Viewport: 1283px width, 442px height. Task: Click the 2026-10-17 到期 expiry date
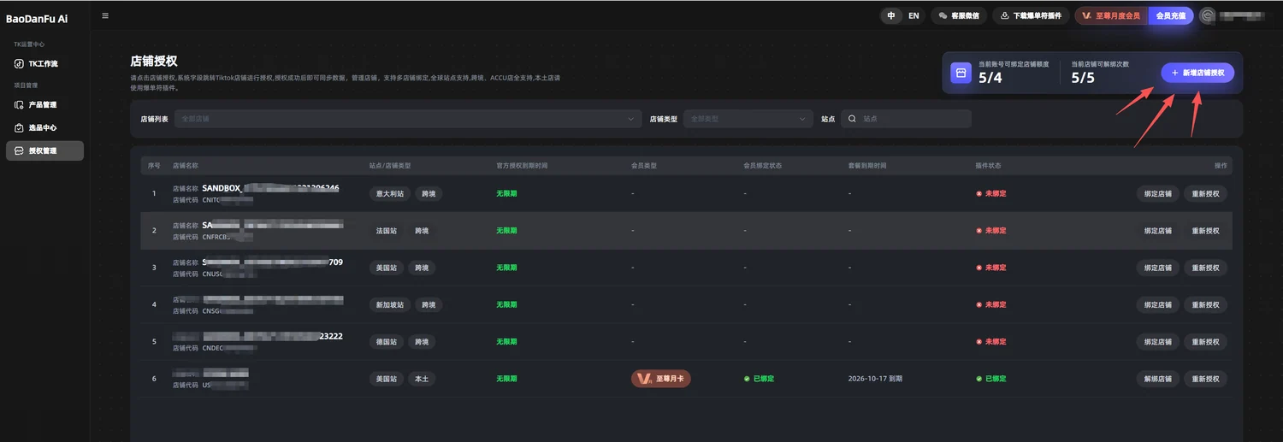(875, 379)
